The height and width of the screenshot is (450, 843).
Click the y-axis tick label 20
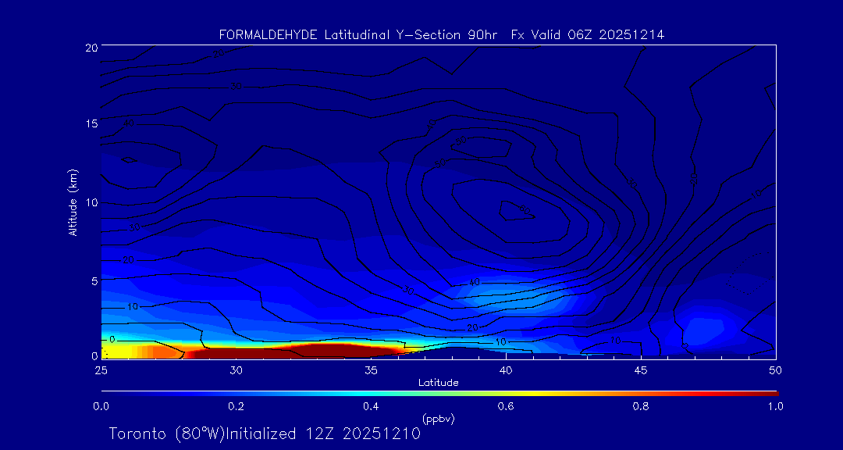(x=90, y=48)
